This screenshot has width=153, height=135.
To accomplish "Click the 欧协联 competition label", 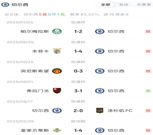I will tap(78, 121).
